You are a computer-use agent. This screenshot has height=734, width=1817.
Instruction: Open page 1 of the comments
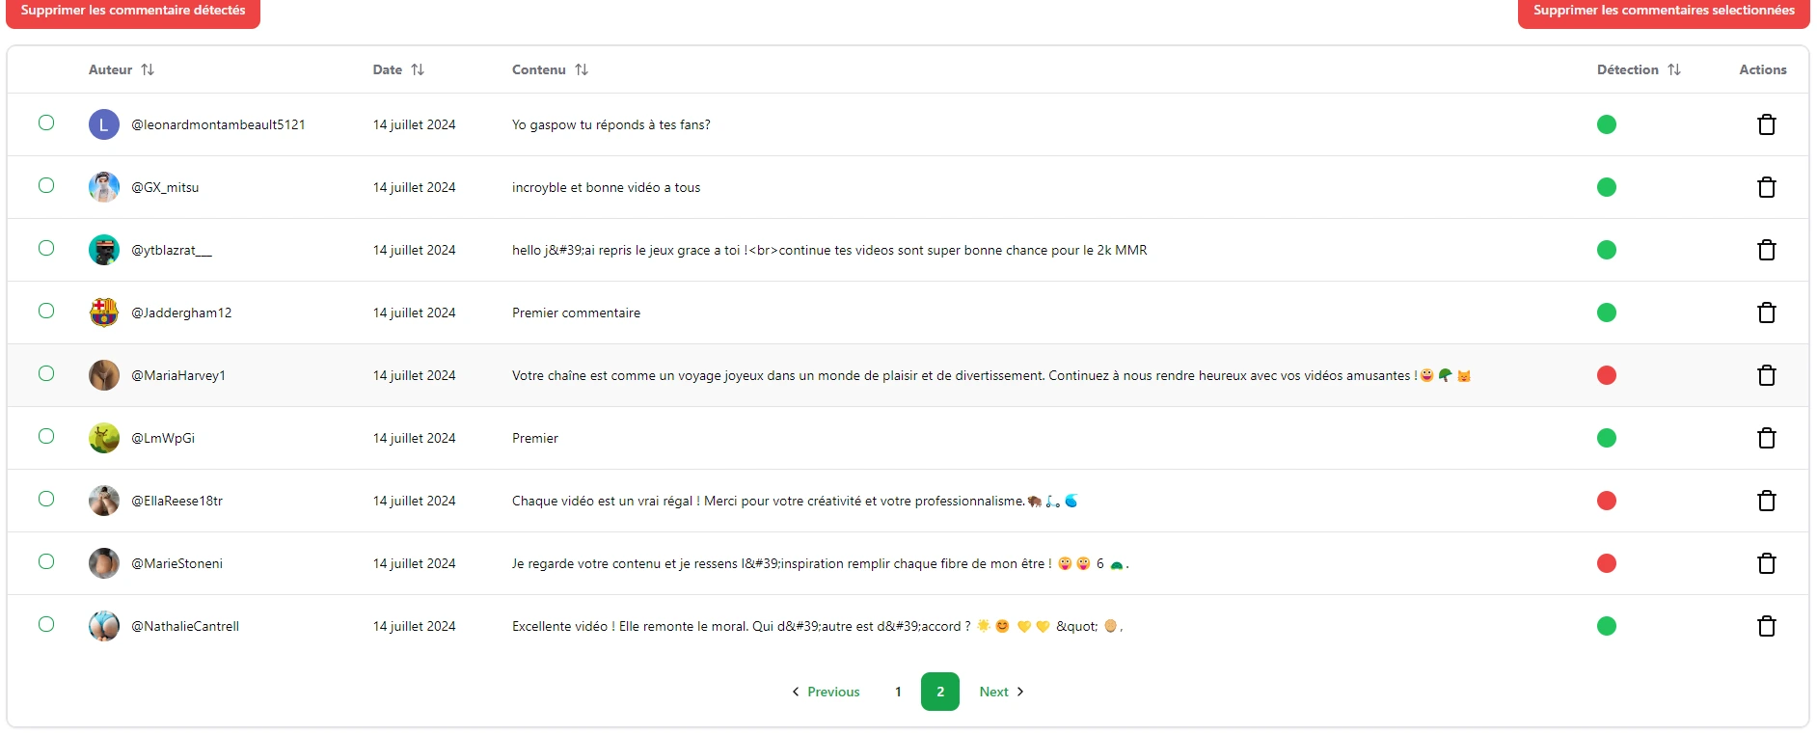click(898, 692)
